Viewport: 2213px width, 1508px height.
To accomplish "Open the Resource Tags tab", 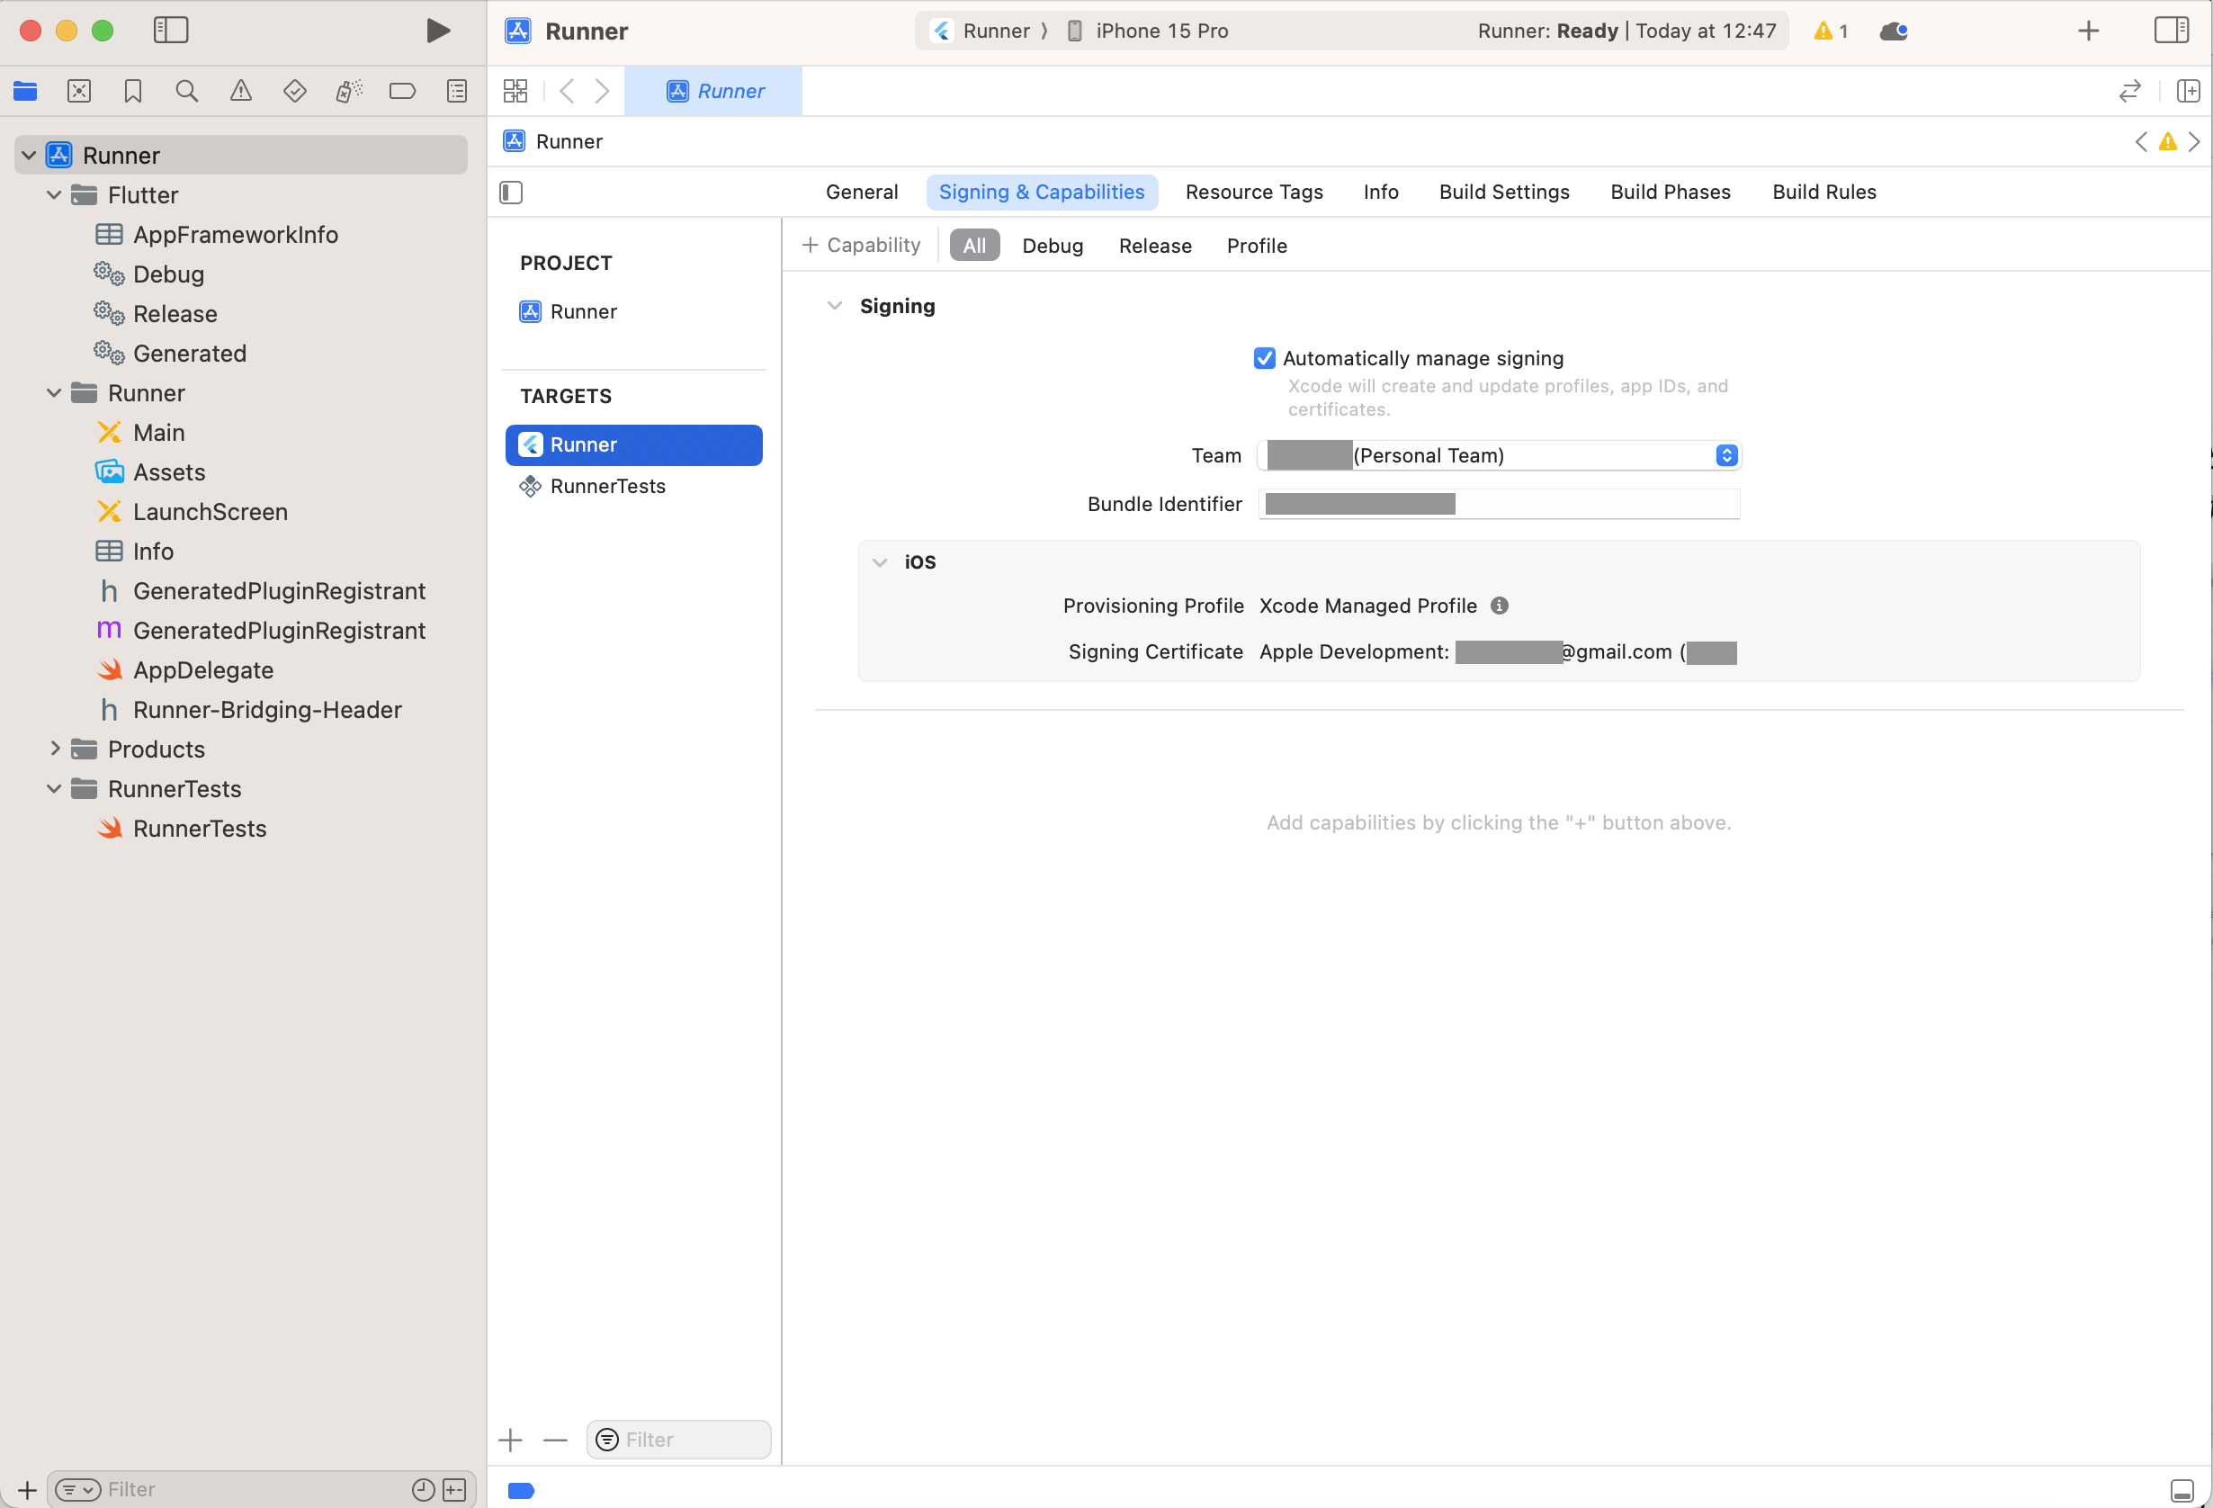I will click(x=1254, y=192).
